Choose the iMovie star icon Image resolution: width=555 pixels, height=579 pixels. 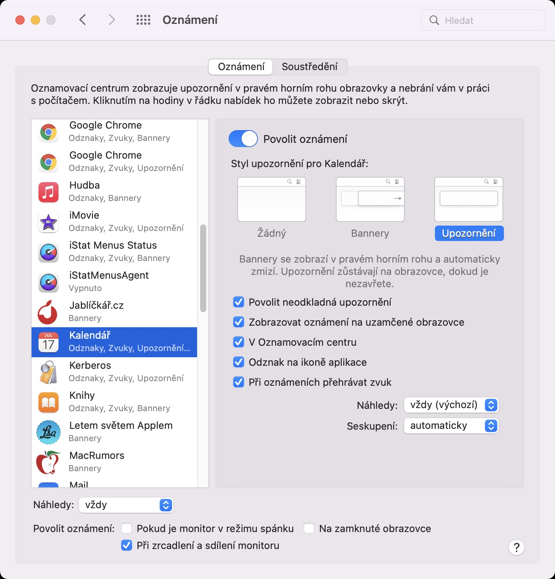coord(48,222)
